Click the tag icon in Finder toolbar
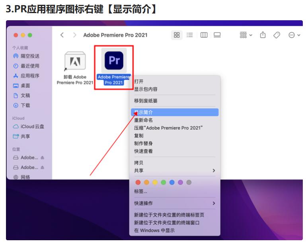Screen dimensions: 306x243 pos(277,35)
